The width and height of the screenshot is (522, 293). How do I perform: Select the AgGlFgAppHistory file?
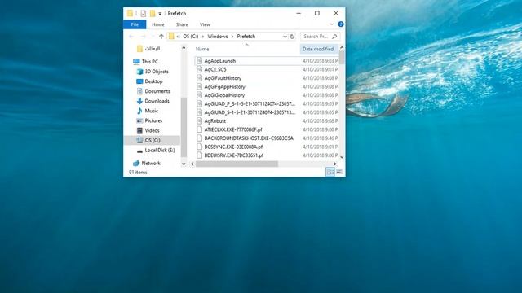tap(224, 87)
